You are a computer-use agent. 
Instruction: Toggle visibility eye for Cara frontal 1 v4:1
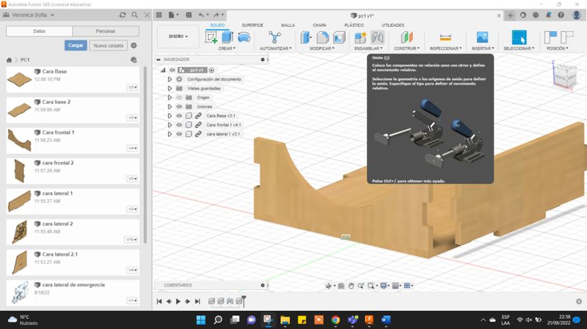point(180,125)
